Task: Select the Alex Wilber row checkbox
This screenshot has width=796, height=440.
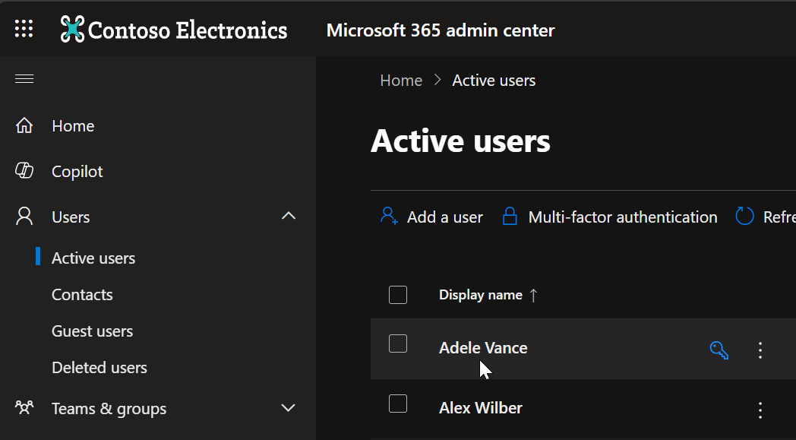Action: 398,404
